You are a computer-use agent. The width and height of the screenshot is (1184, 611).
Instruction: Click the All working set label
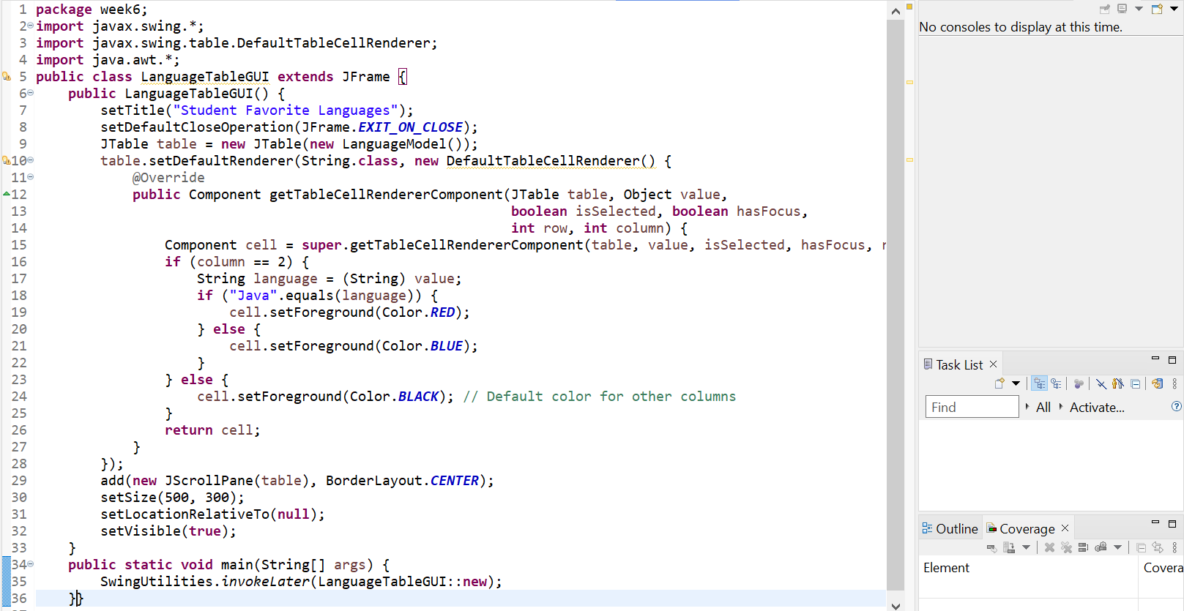1043,407
